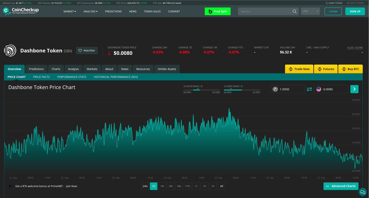This screenshot has width=369, height=198.
Task: Click the green convert arrow button
Action: (354, 89)
